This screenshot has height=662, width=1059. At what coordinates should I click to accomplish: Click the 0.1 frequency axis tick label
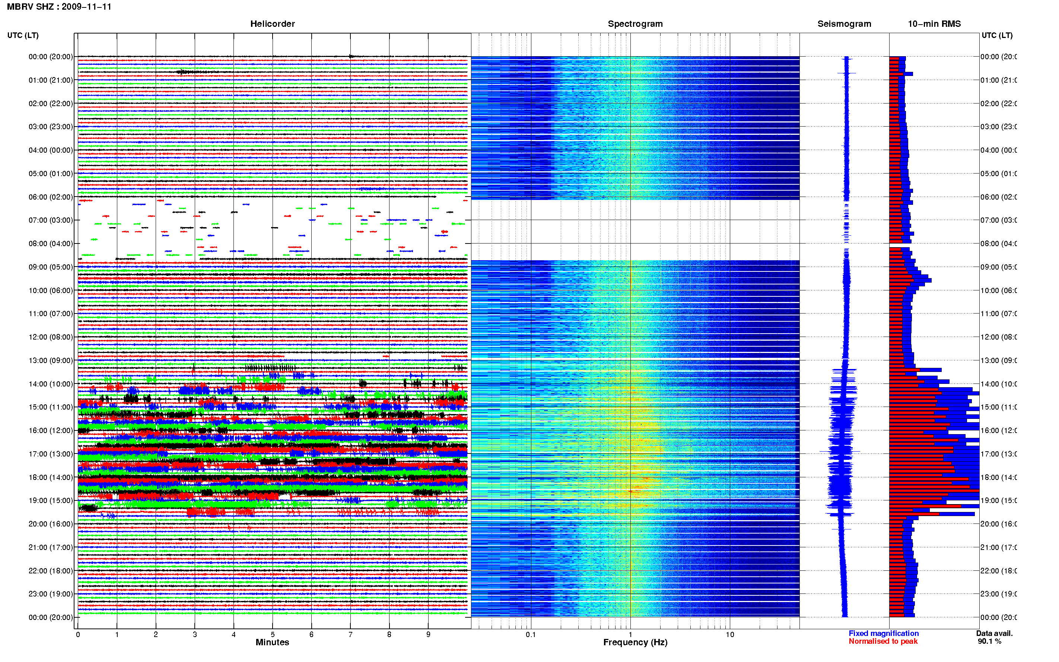coord(531,634)
